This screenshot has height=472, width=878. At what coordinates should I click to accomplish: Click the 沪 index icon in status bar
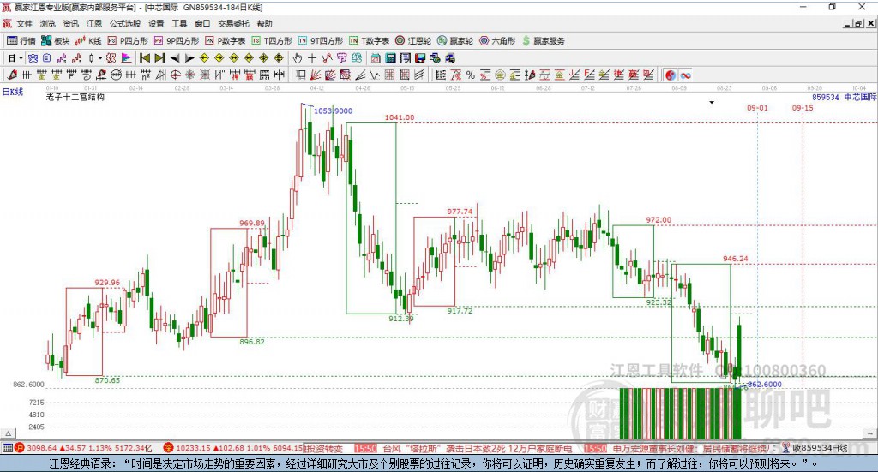(20, 448)
